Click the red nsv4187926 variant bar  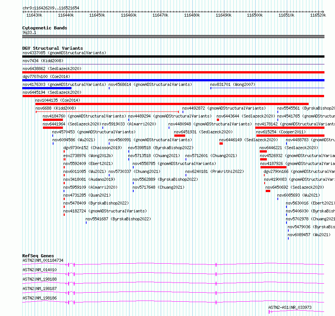click(274, 167)
